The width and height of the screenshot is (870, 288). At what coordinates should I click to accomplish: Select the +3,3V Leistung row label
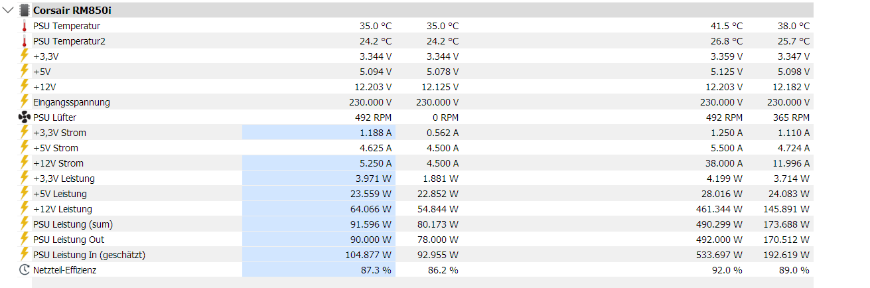point(64,179)
